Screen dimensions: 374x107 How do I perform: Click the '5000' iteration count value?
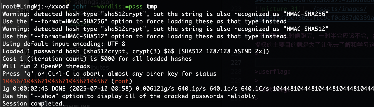coord(108,59)
